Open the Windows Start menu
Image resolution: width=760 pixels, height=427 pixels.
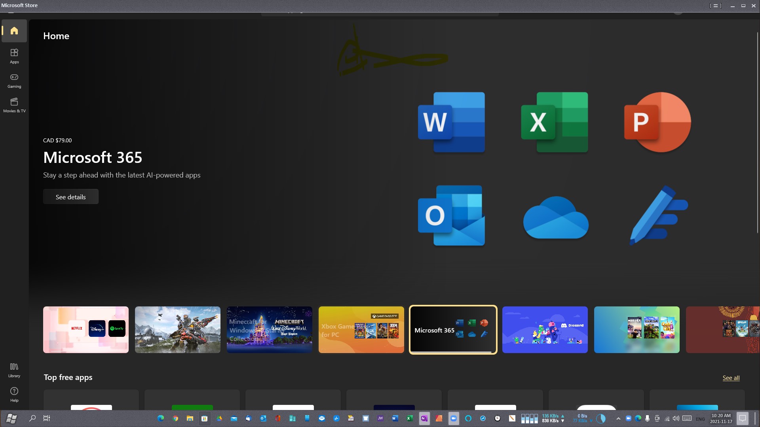tap(12, 418)
